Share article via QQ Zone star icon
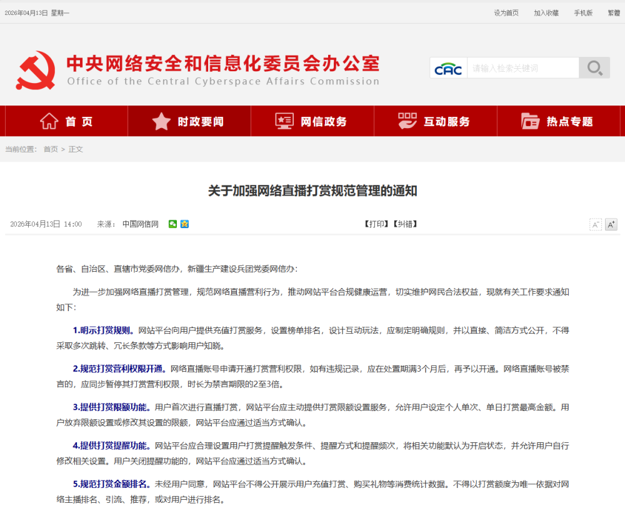This screenshot has height=511, width=625. click(184, 224)
